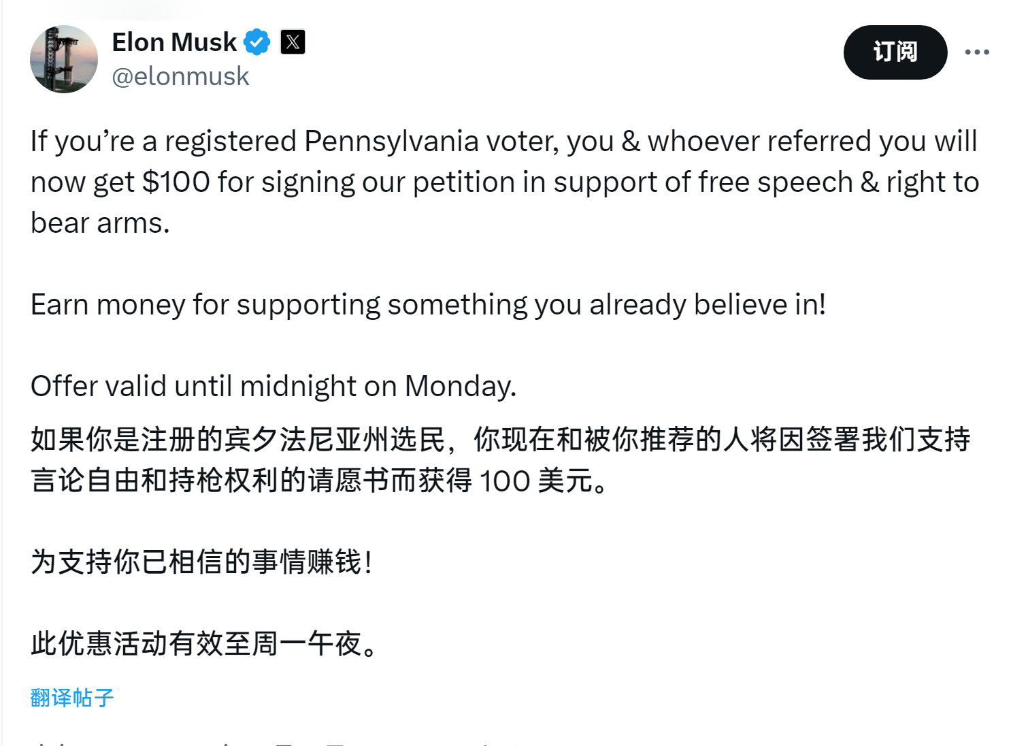Open the three-dot more options menu
This screenshot has height=746, width=1011.
977,52
